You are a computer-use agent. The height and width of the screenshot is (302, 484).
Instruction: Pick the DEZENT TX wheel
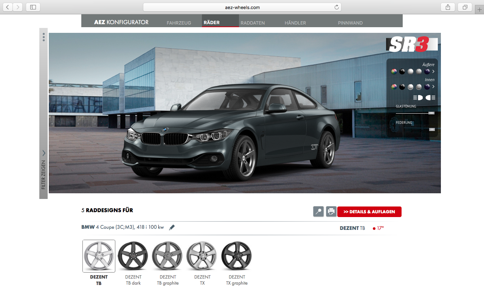coord(202,256)
